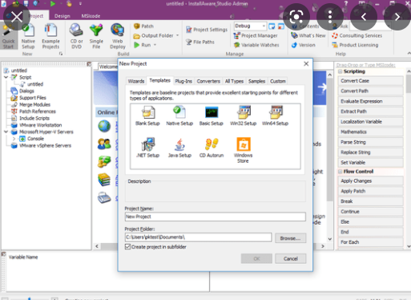
Task: Select Support Files in project tree
Action: coord(29,98)
